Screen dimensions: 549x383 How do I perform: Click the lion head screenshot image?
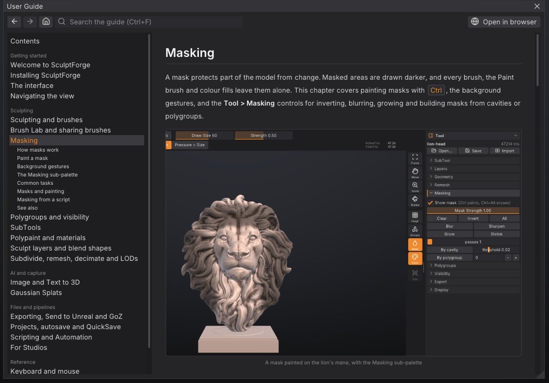[343, 243]
